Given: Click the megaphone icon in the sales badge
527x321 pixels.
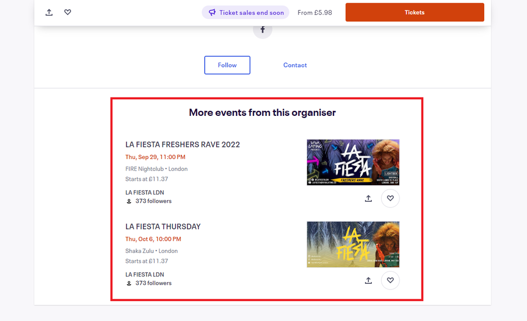Looking at the screenshot, I should point(212,12).
